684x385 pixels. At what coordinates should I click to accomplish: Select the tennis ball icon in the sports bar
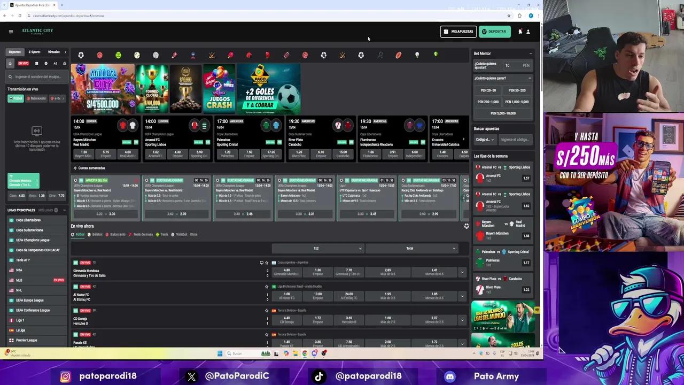(118, 55)
